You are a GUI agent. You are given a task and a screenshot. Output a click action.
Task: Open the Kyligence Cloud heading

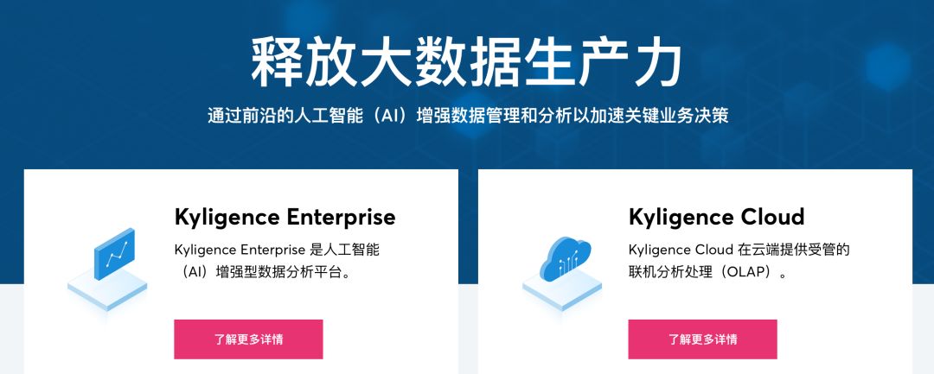pyautogui.click(x=716, y=217)
